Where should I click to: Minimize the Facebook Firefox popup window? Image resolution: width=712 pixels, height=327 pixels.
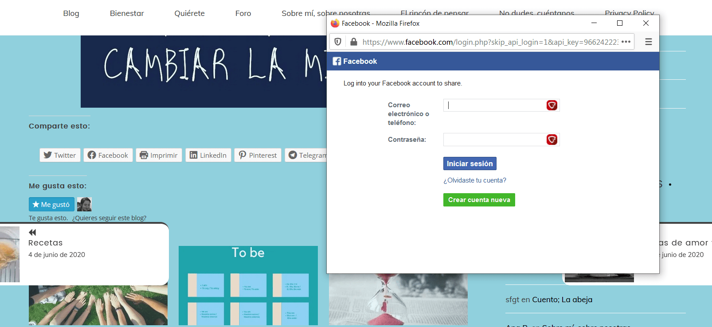(594, 23)
